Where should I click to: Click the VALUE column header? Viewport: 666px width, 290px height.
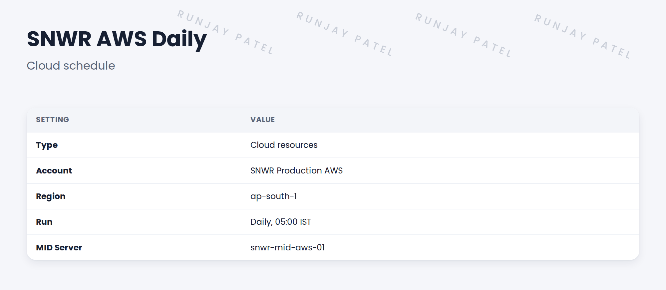(262, 120)
